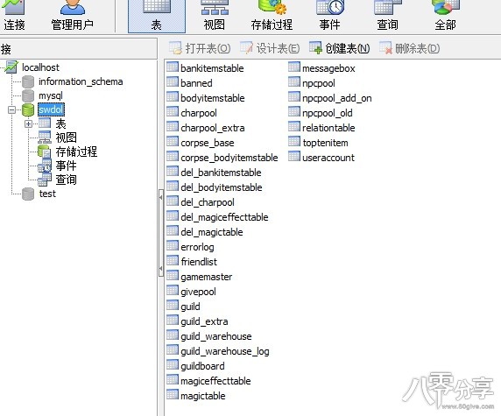
Task: Click the 创建表 create table button
Action: (x=340, y=48)
